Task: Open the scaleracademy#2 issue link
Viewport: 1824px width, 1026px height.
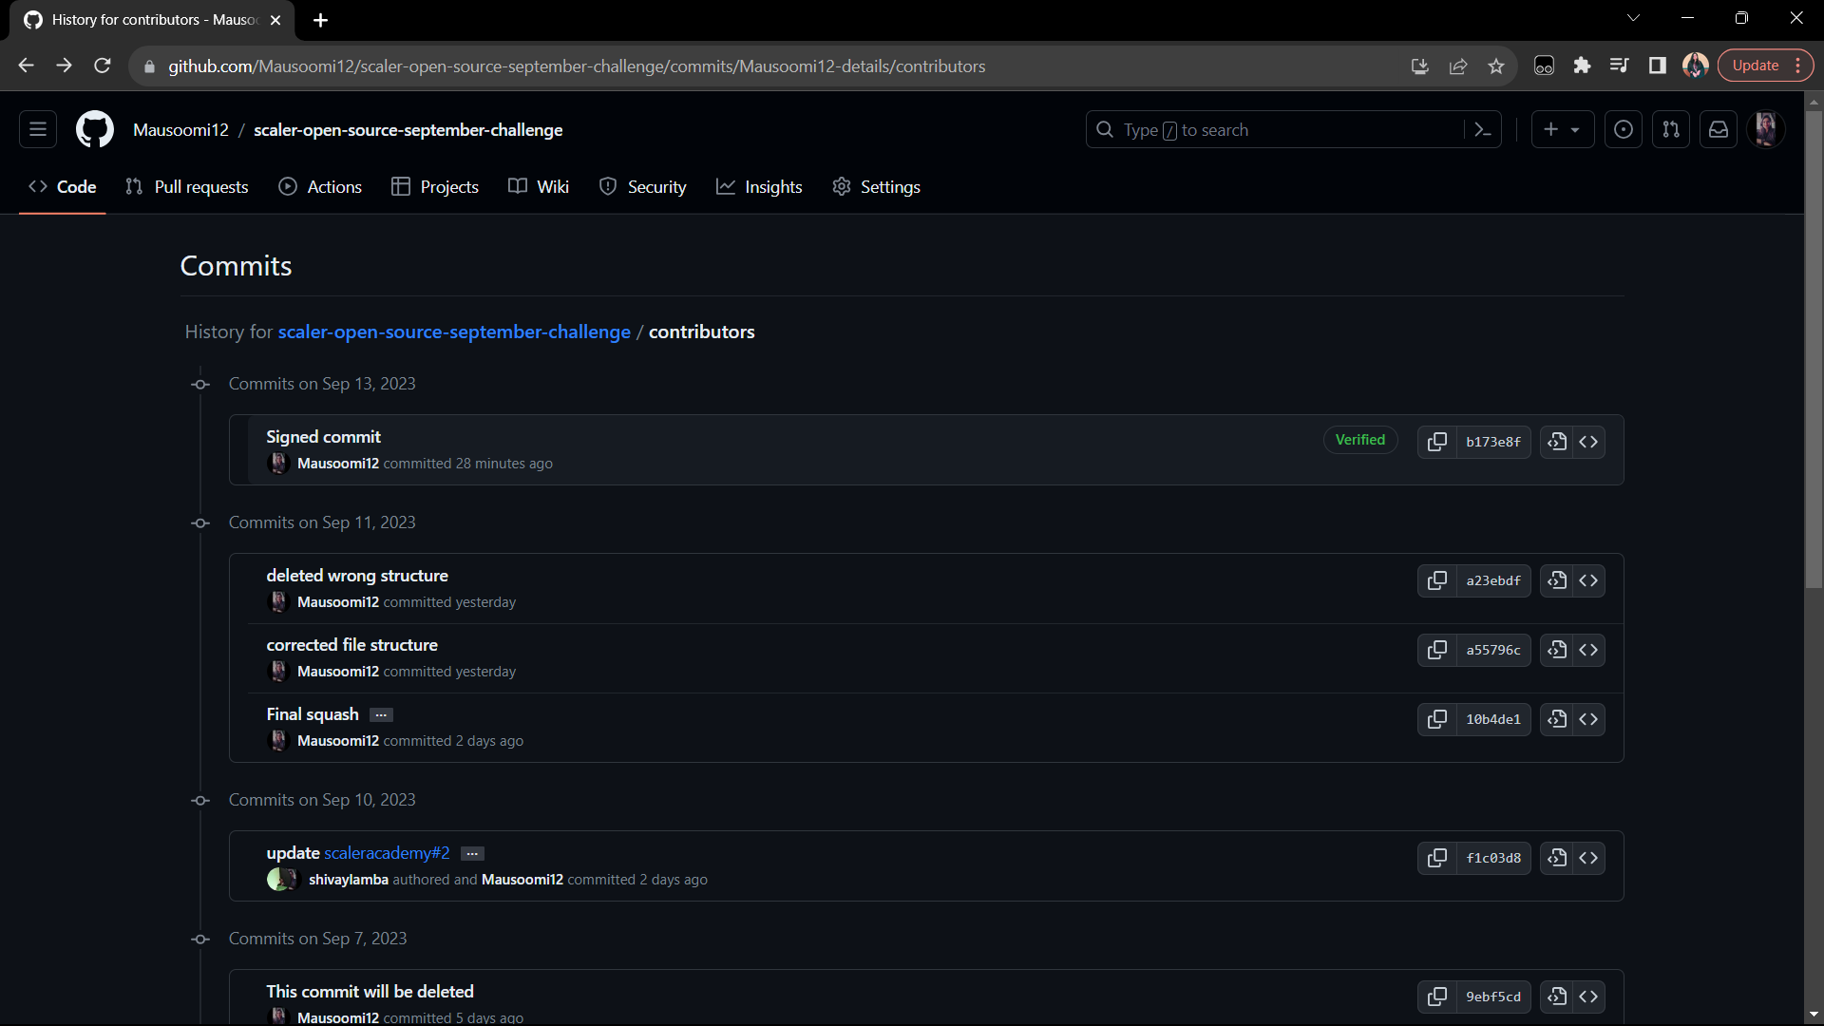Action: [387, 853]
